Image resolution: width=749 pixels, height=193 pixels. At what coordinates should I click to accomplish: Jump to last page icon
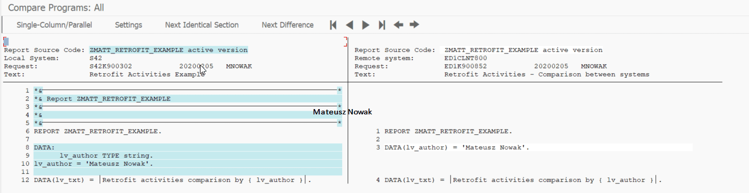[382, 25]
